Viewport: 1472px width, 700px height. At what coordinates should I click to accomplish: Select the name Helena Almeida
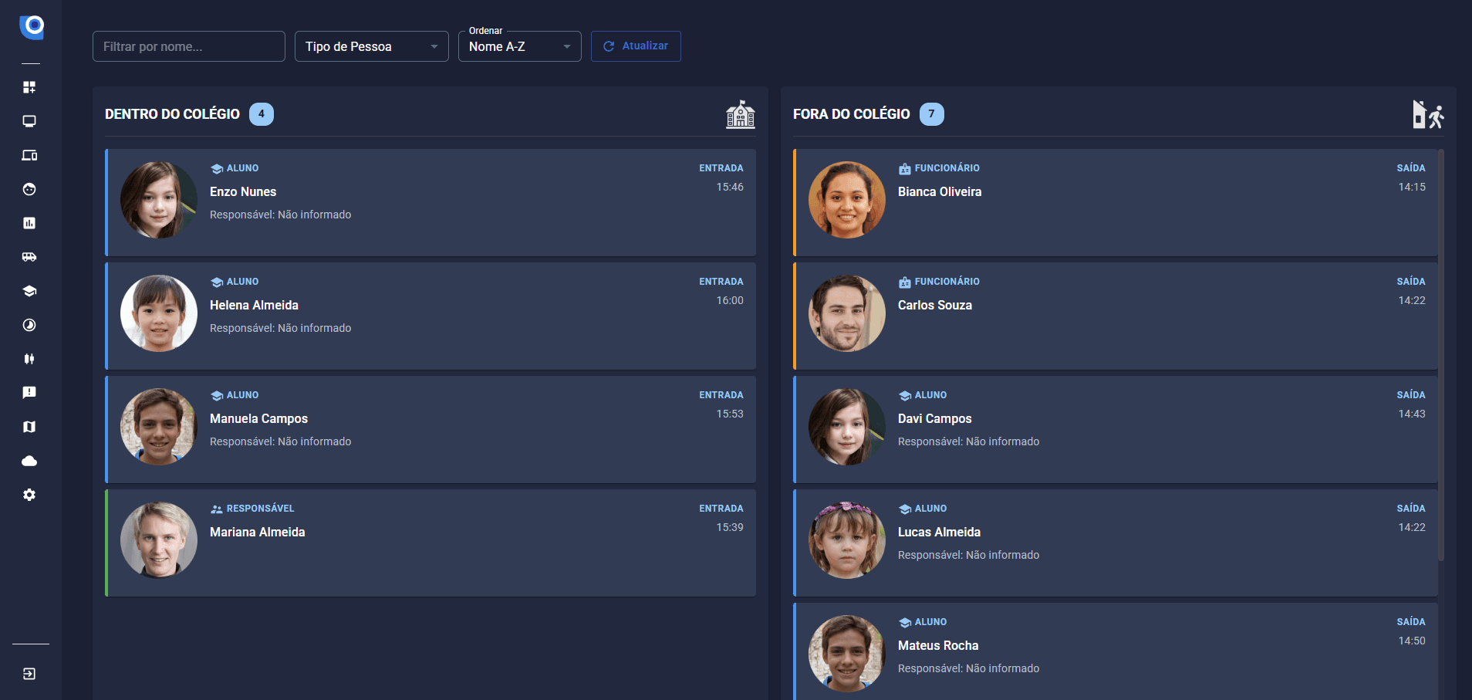coord(254,305)
